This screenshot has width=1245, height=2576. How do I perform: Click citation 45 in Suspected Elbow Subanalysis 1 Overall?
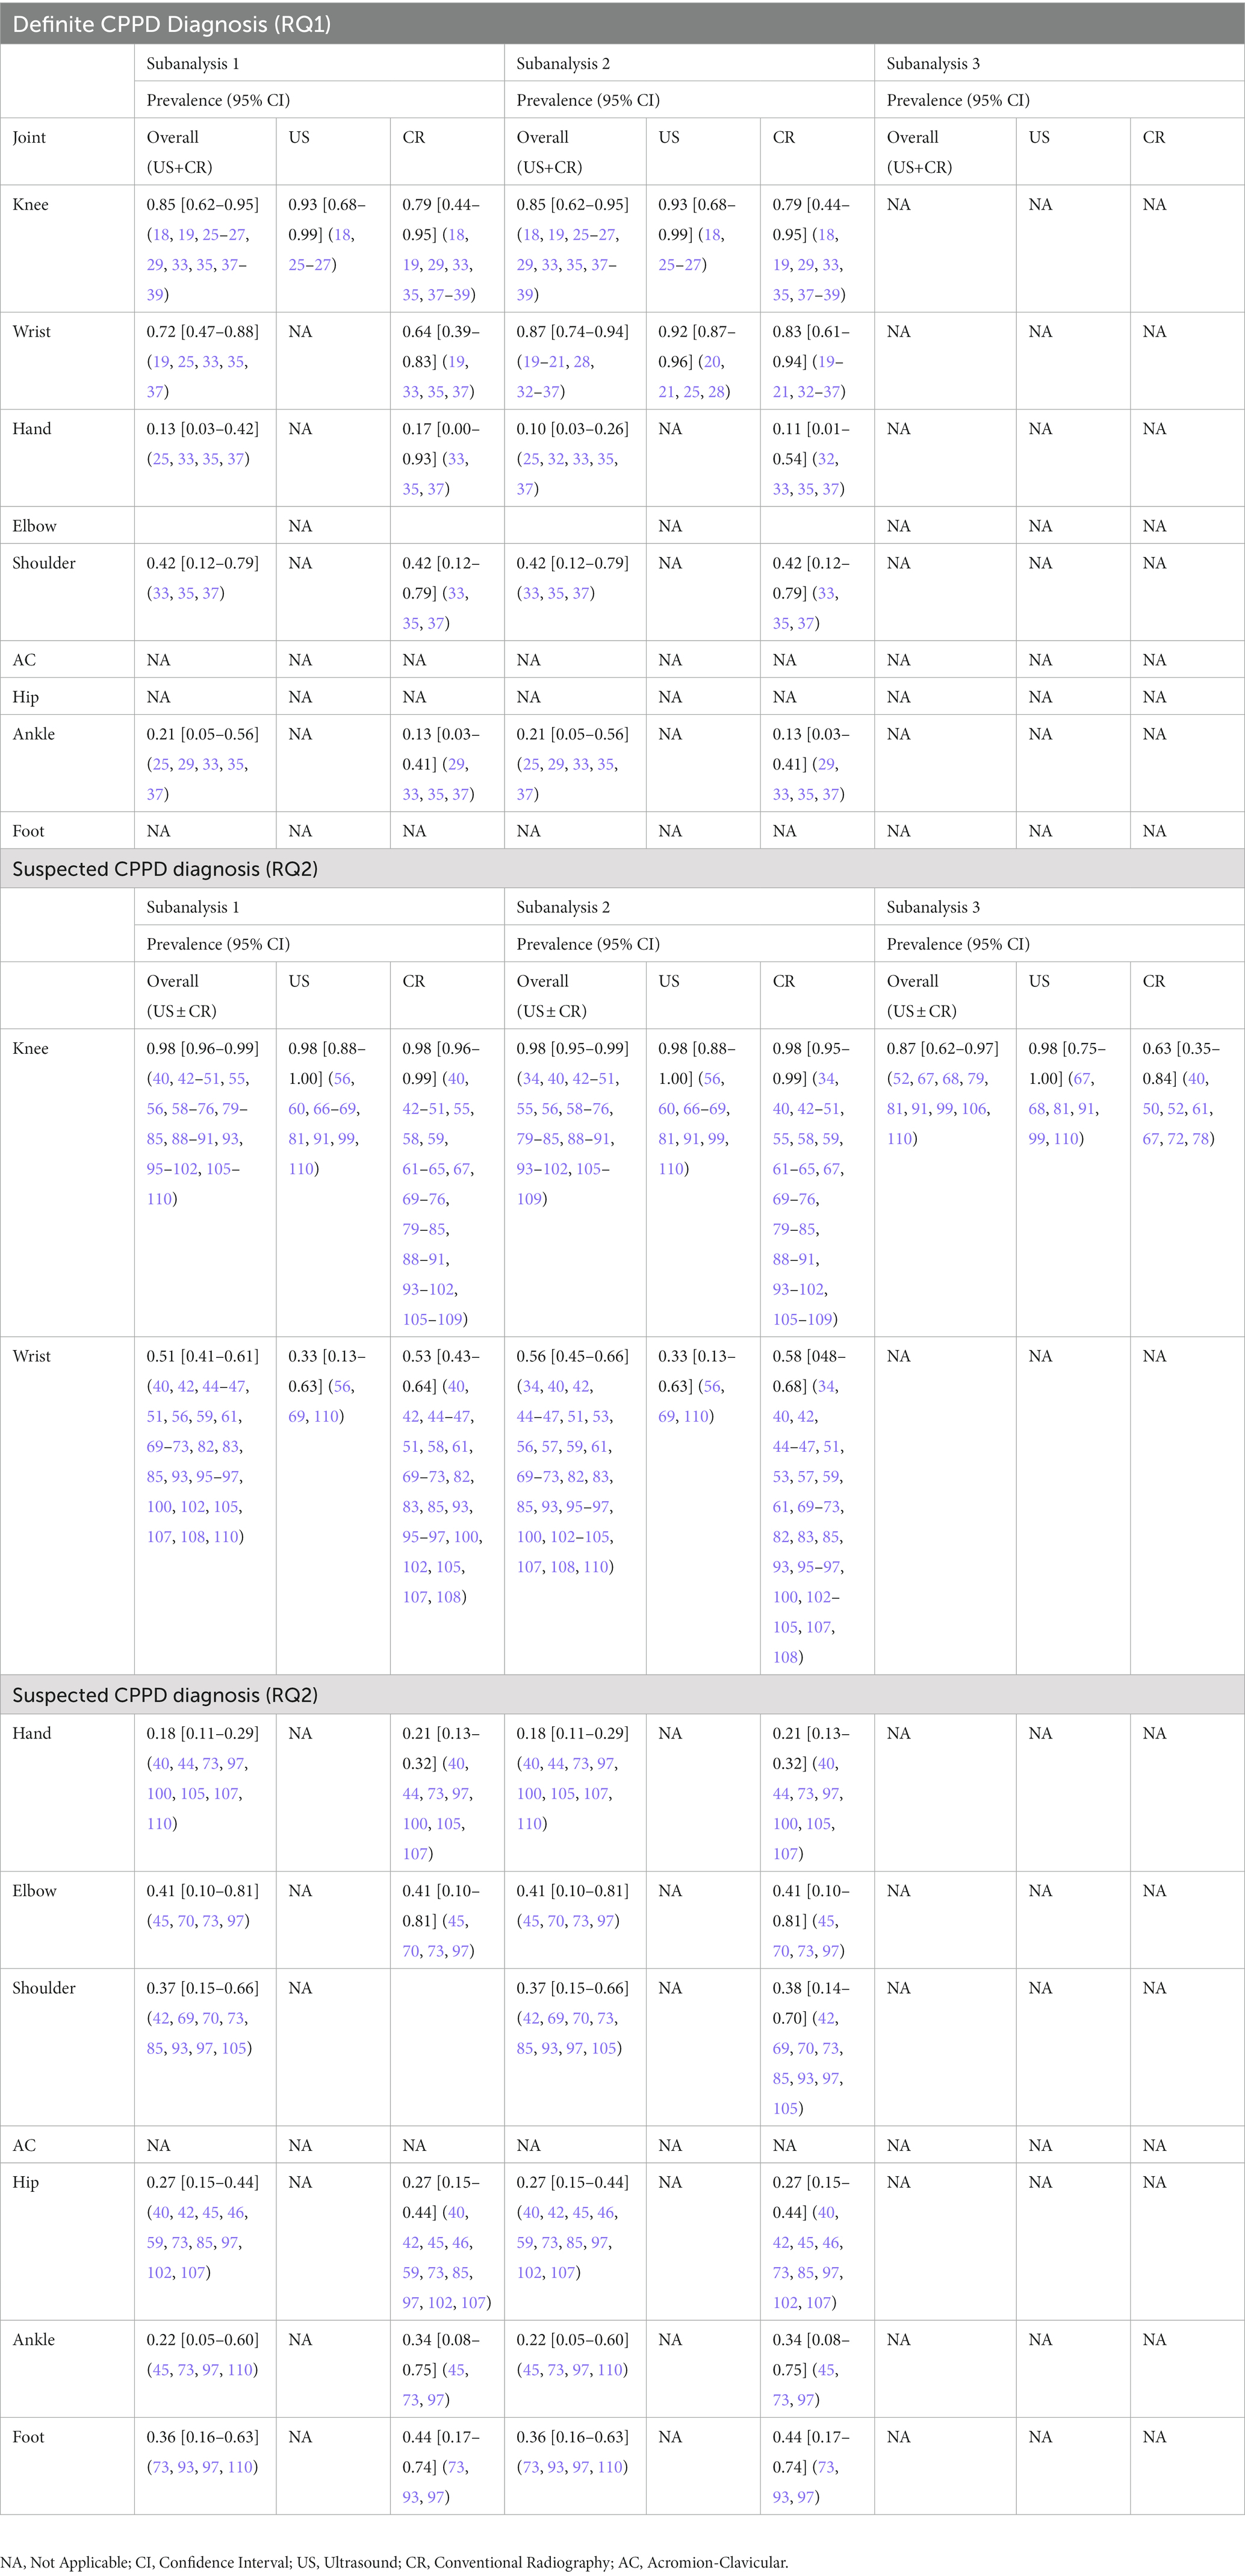[161, 1920]
